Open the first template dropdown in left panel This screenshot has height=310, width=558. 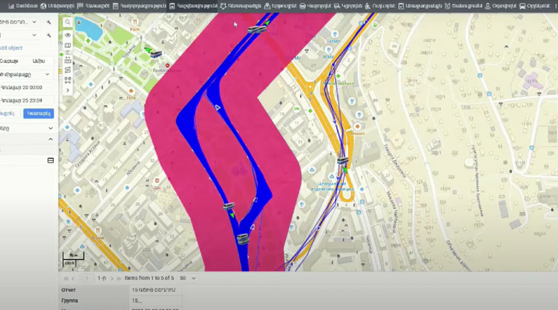[21, 22]
